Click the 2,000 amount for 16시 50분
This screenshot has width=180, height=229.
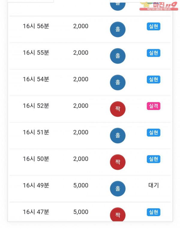pyautogui.click(x=81, y=159)
